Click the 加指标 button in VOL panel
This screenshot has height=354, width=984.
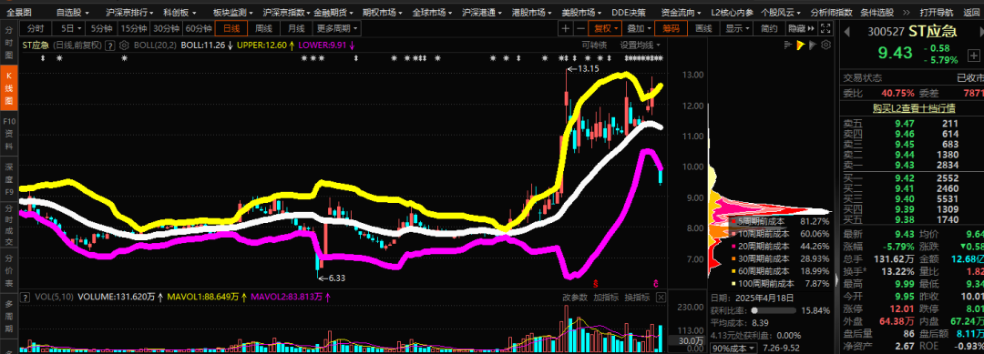coord(606,298)
